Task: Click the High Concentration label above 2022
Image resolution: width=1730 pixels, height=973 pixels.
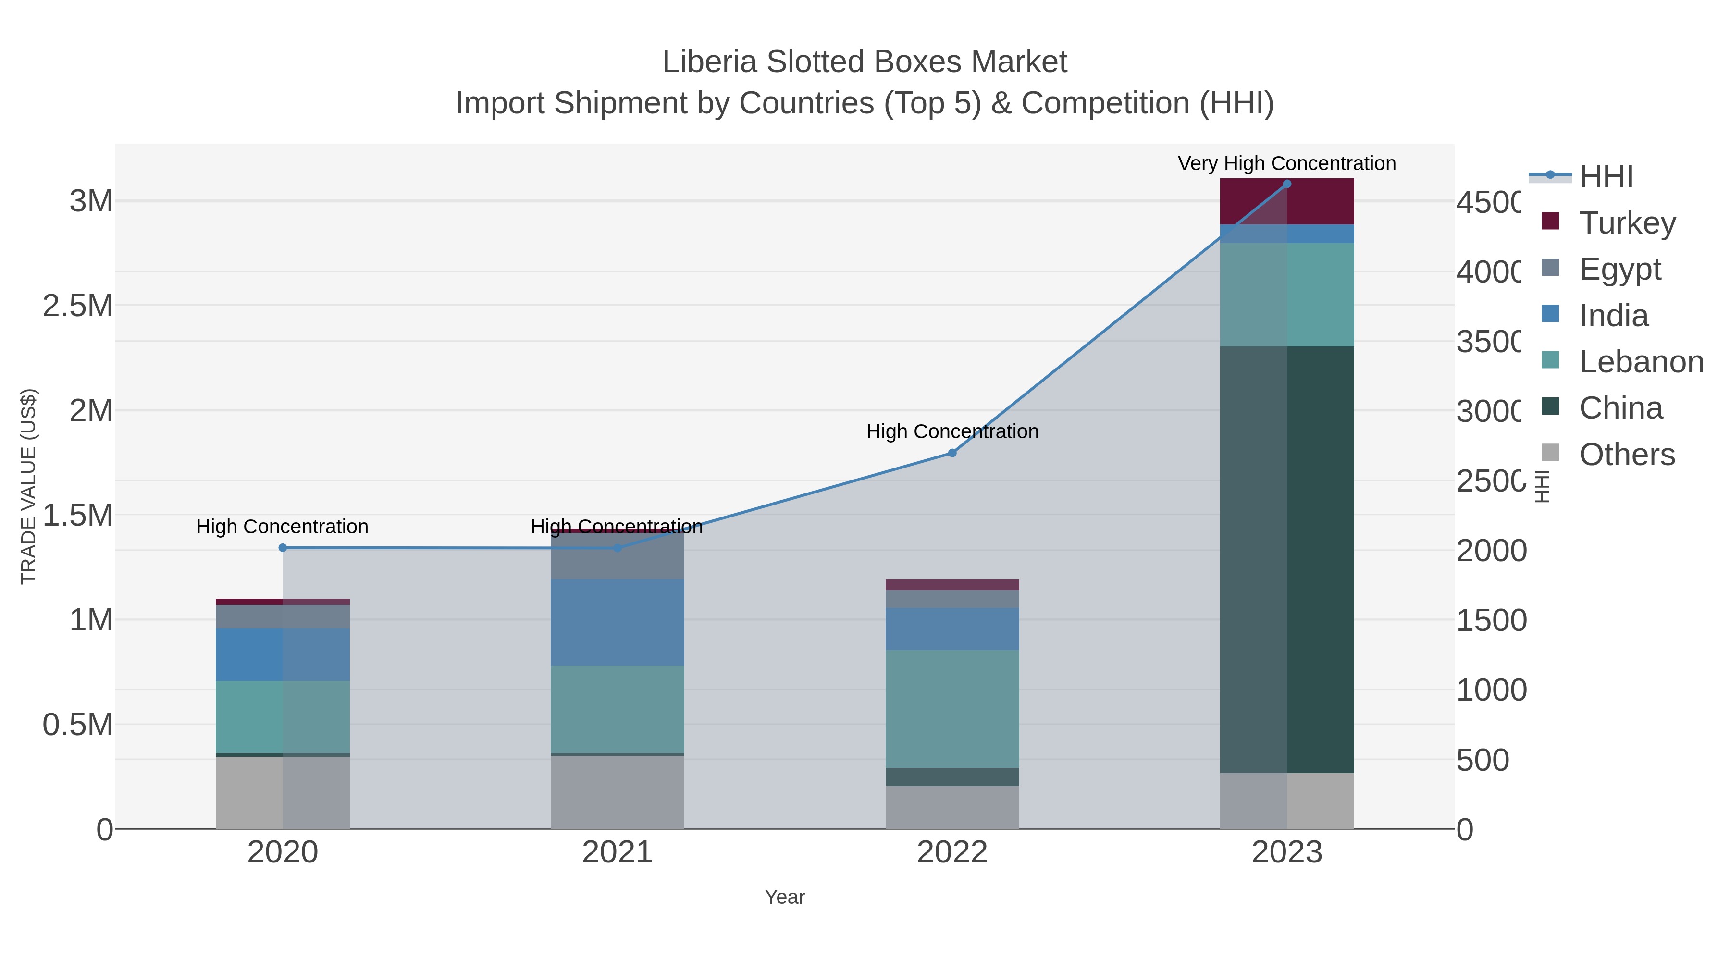Action: (x=952, y=431)
